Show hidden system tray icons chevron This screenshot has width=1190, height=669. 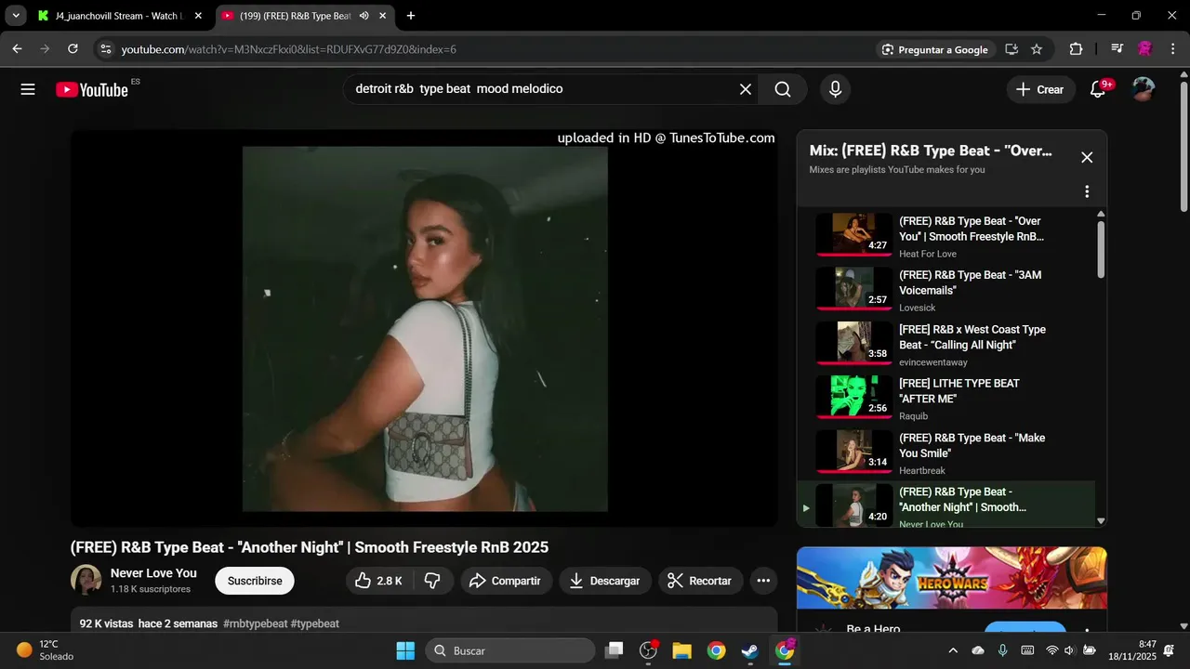953,650
